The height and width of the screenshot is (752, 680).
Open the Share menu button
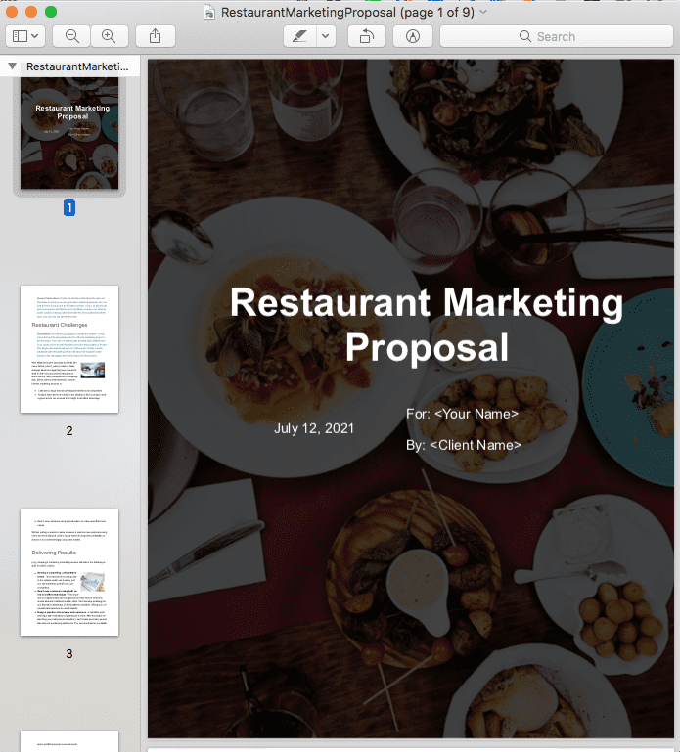click(x=156, y=36)
